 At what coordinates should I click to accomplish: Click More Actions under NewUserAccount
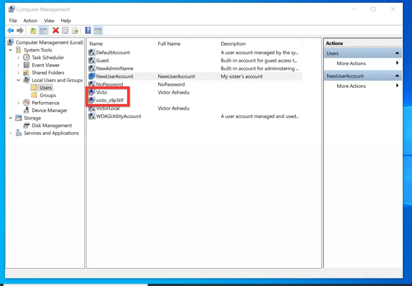click(351, 86)
